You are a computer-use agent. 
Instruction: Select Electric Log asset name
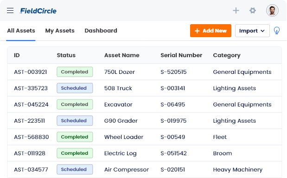coord(121,153)
